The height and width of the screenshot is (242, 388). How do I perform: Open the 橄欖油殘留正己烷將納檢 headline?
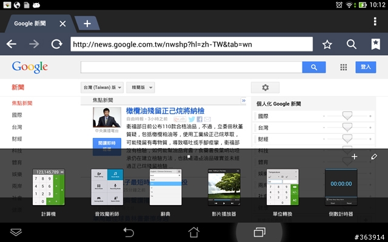[x=166, y=111]
